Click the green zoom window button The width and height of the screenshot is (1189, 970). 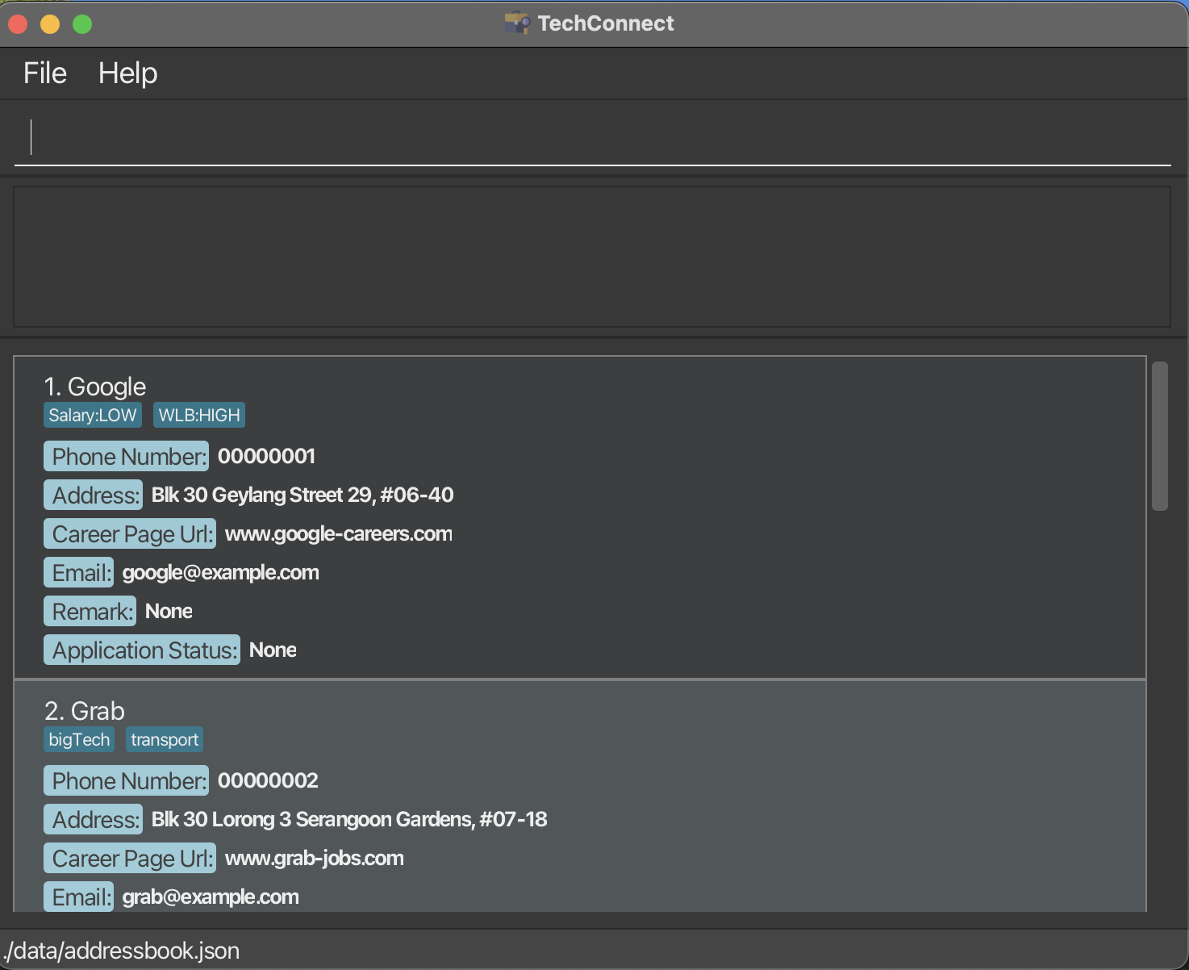[82, 24]
